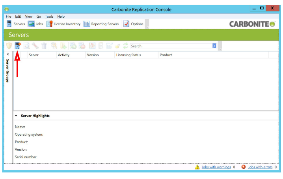Viewport: 283px width, 179px height.
Task: Collapse the Server Highlights section
Action: pos(16,116)
